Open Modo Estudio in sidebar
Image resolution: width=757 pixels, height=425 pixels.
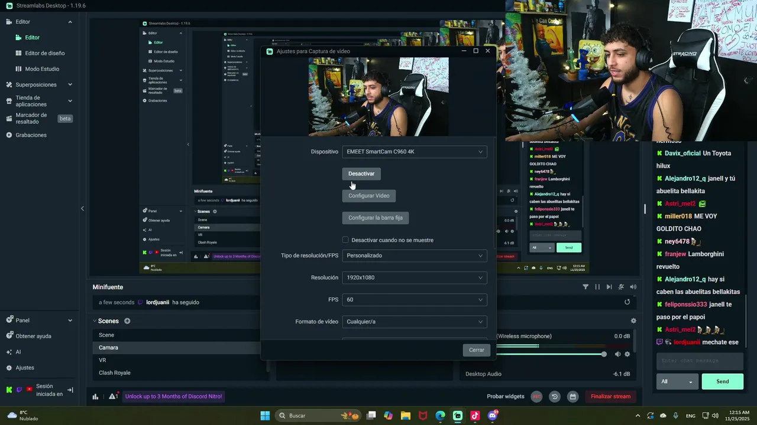(x=42, y=68)
